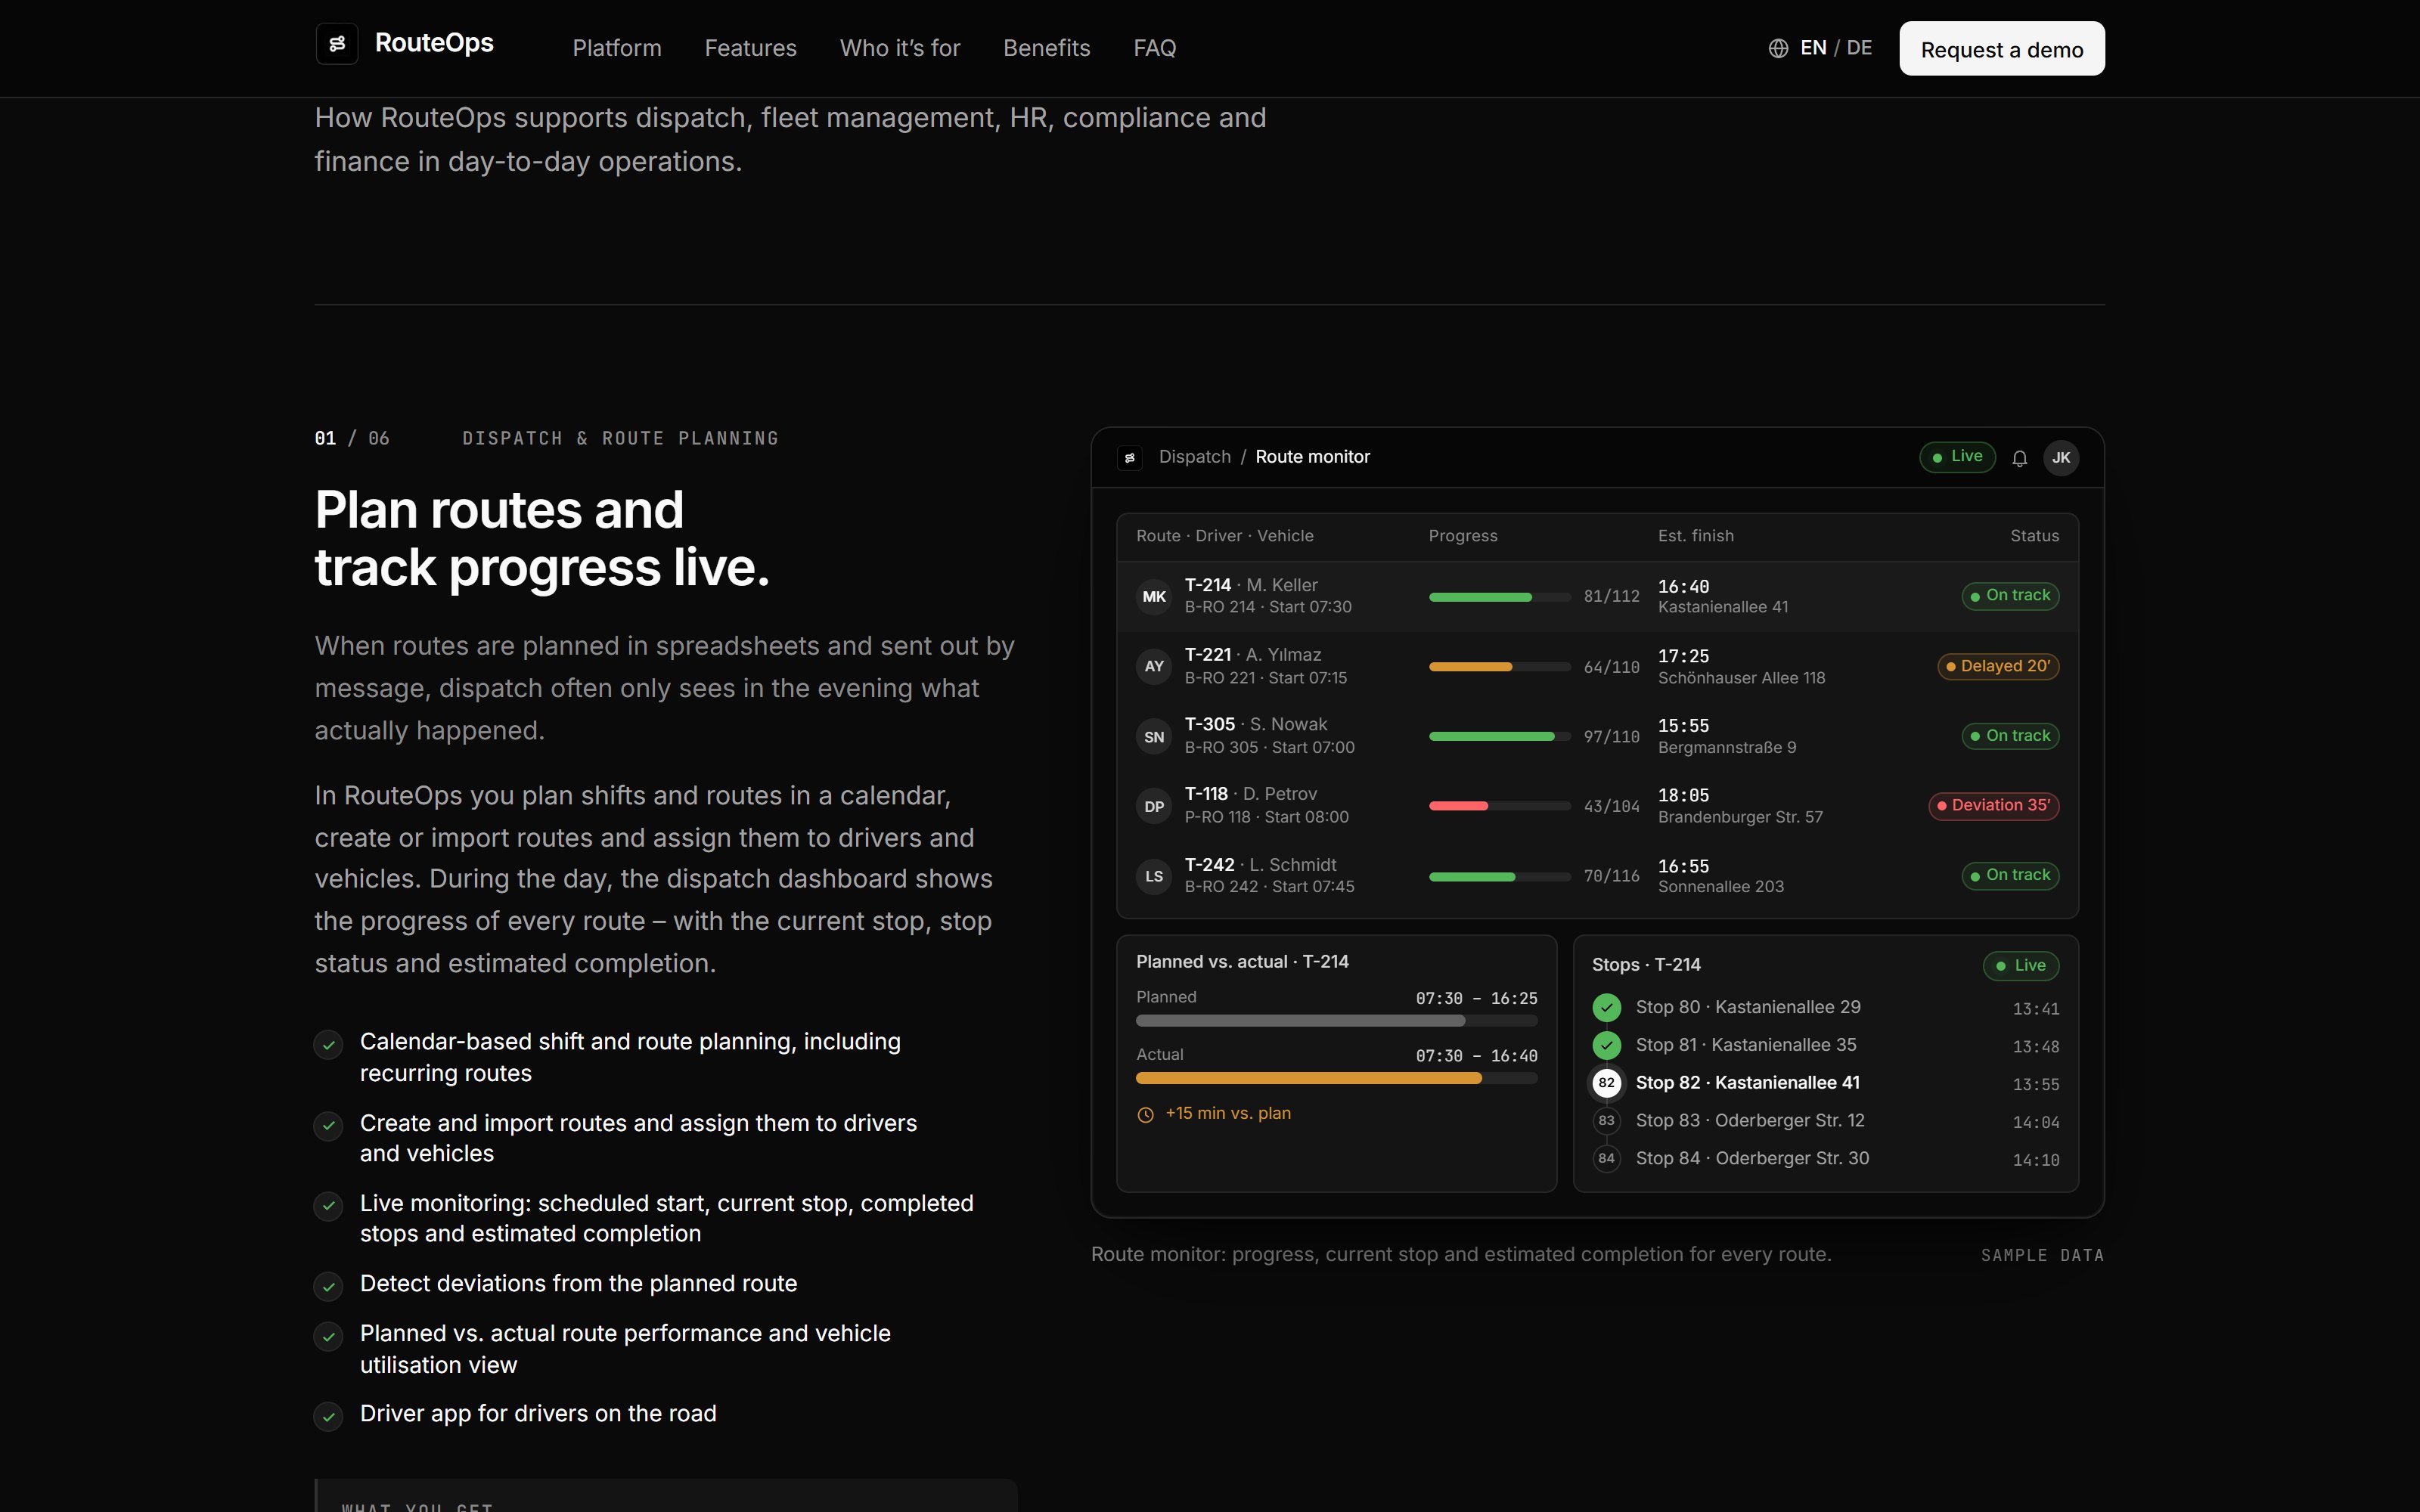Viewport: 2420px width, 1512px height.
Task: Open the Benefits nav item
Action: click(x=1046, y=48)
